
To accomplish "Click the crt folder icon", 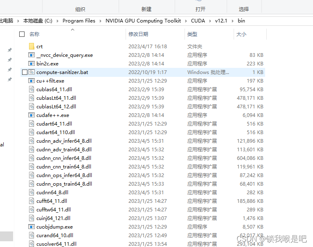I will 32,46.
